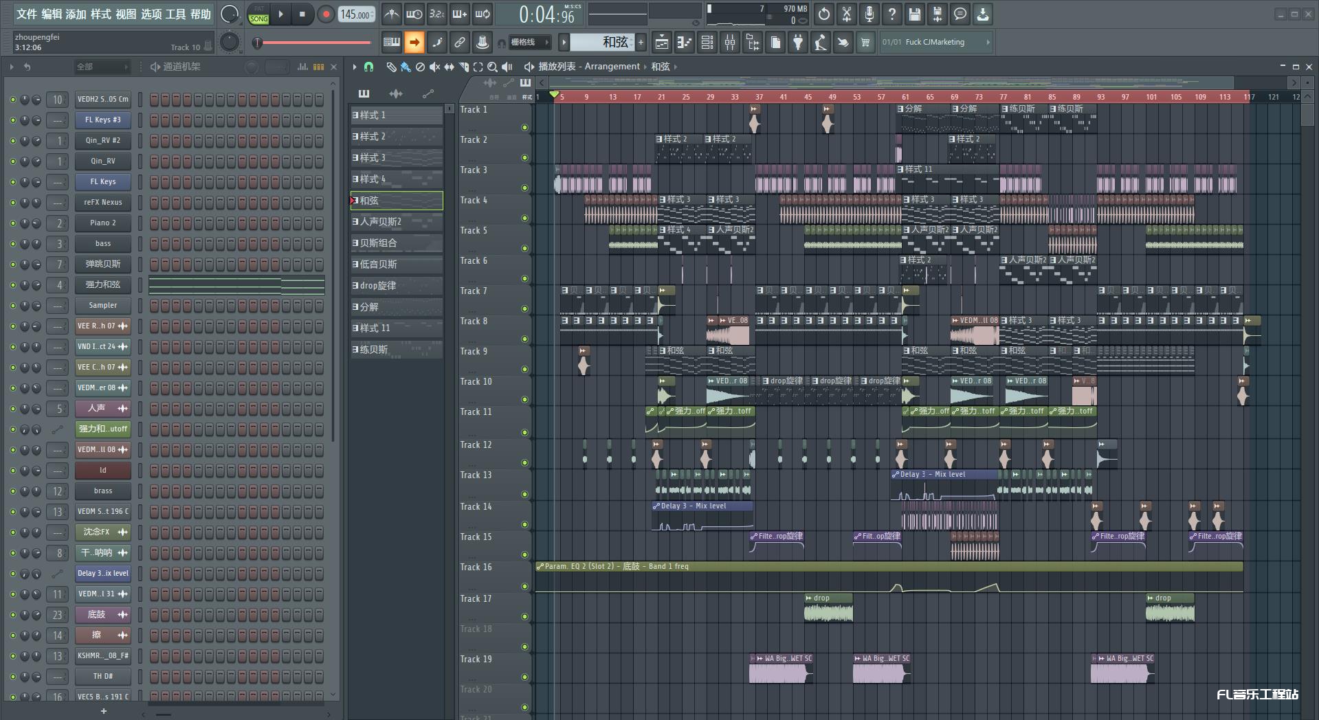The width and height of the screenshot is (1319, 720).
Task: Toggle the metronome icon
Action: pos(392,14)
